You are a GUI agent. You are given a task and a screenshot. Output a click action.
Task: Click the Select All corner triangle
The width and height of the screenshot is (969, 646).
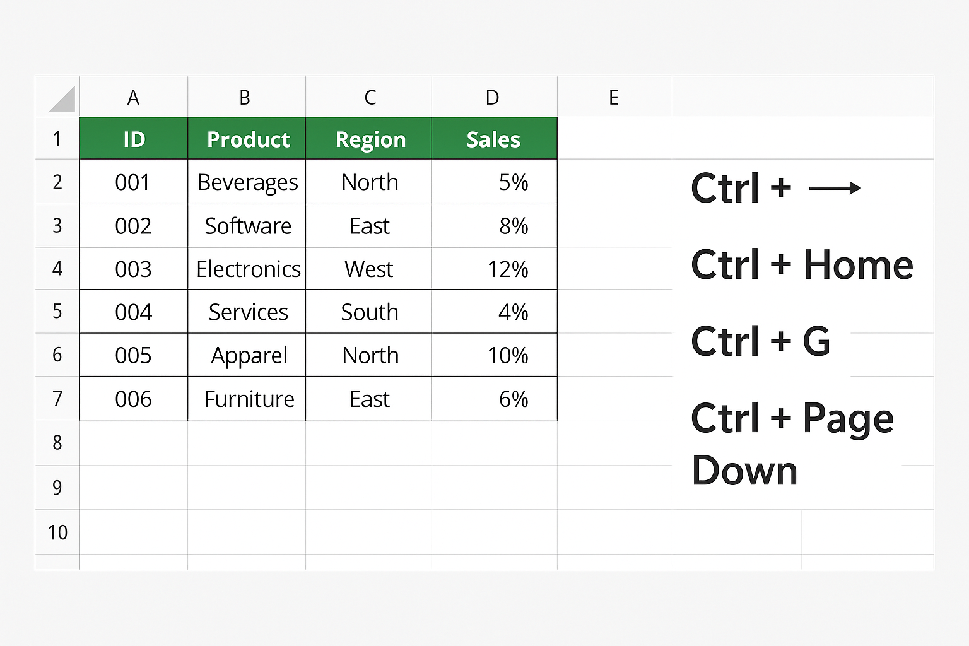[62, 99]
